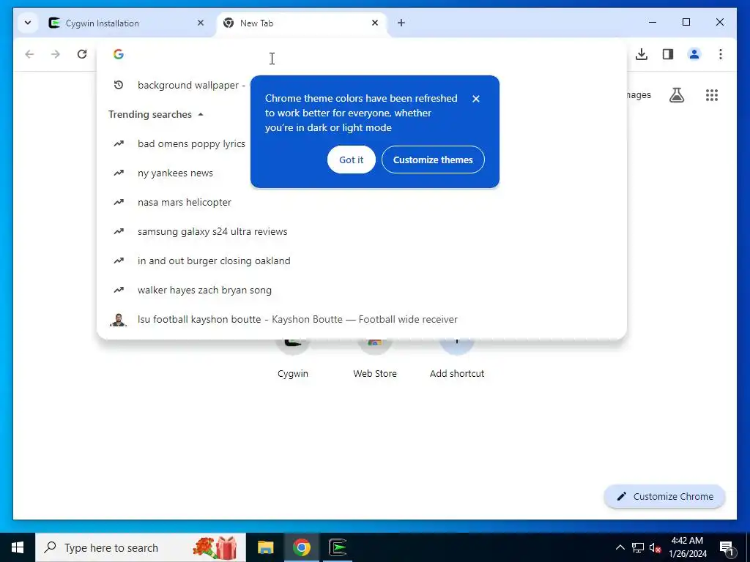Open the Cygwin terminal taskbar icon
The height and width of the screenshot is (562, 750).
pyautogui.click(x=338, y=547)
